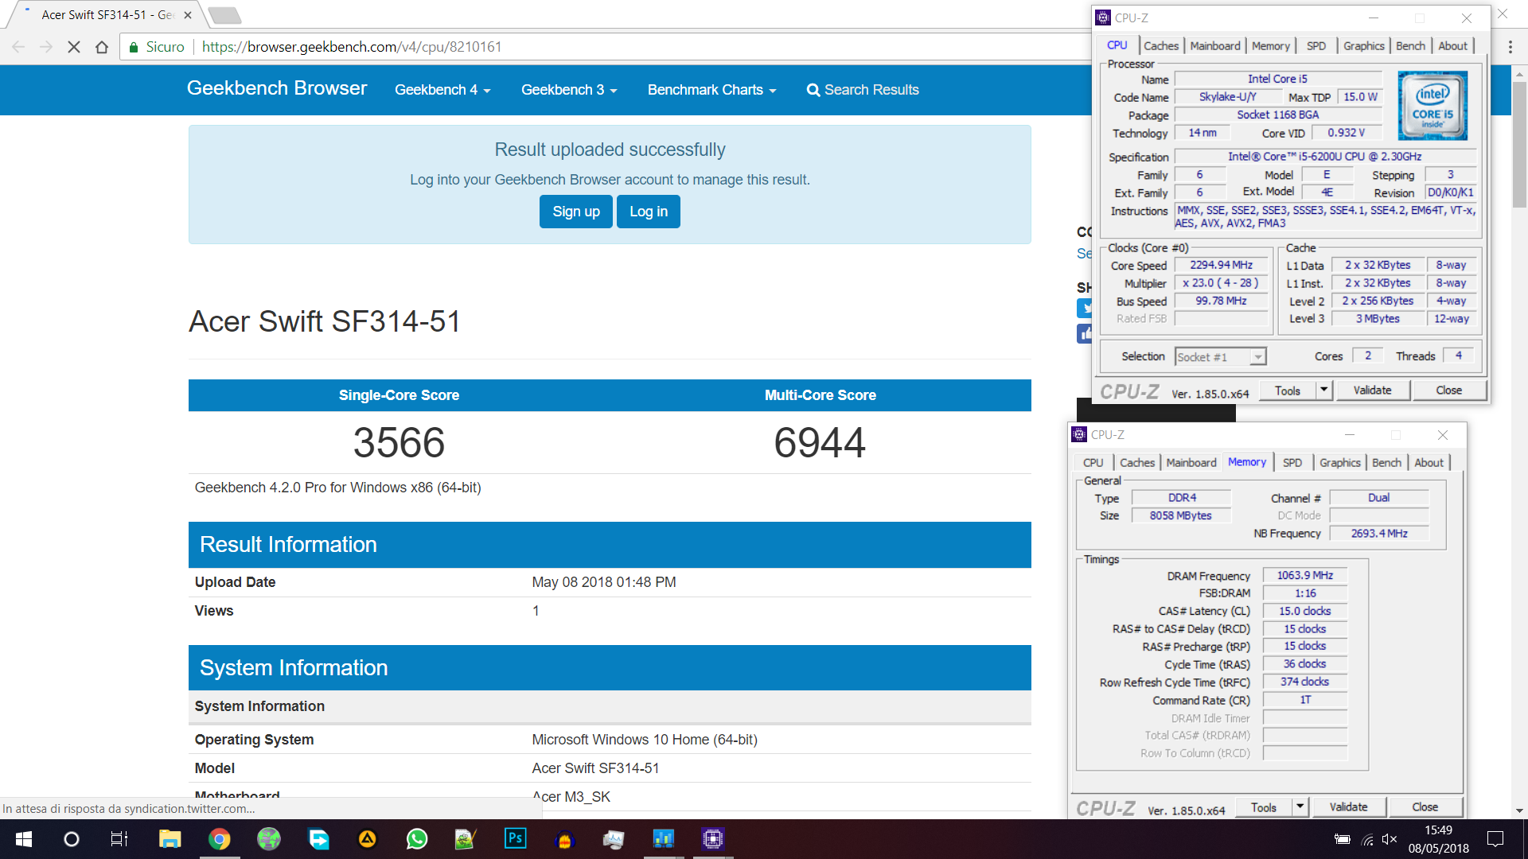Open File Explorer from the taskbar
Image resolution: width=1528 pixels, height=859 pixels.
pos(170,839)
